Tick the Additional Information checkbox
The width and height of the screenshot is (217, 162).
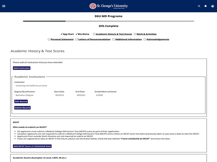[114, 39]
